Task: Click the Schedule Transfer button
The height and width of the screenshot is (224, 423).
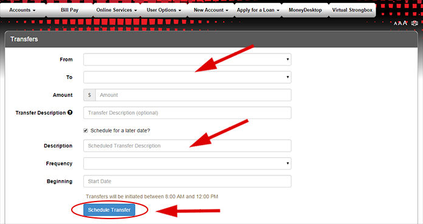Action: pyautogui.click(x=109, y=209)
